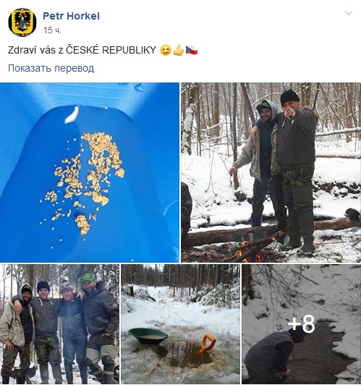Click the campfire in the forest photo
This screenshot has width=361, height=385.
click(x=248, y=253)
